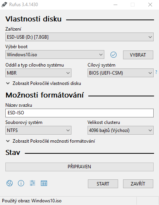Click the ZAVŘÍT button
Viewport: 159px width, 205px height.
(x=138, y=184)
